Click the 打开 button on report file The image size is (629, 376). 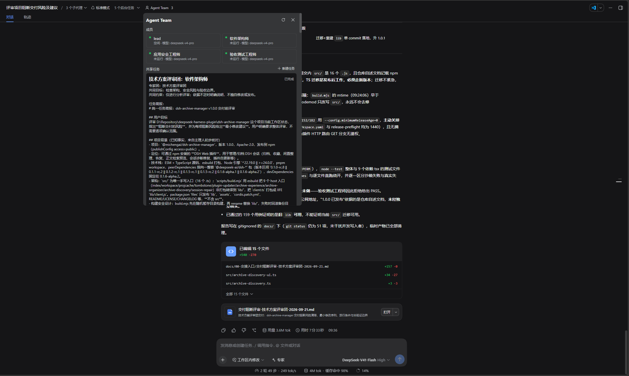pos(387,312)
